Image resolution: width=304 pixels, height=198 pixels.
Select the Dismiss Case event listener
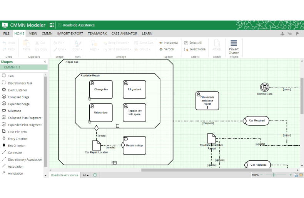pos(265,87)
